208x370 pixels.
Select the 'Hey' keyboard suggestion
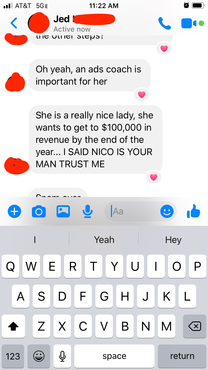(173, 240)
